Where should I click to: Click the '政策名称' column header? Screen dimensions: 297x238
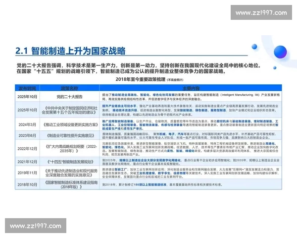[x=69, y=88]
